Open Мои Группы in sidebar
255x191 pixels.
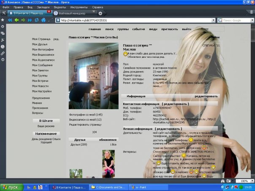[40, 75]
